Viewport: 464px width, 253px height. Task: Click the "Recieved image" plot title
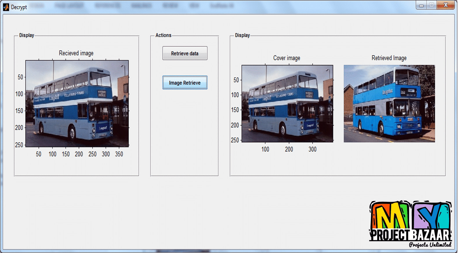point(76,53)
